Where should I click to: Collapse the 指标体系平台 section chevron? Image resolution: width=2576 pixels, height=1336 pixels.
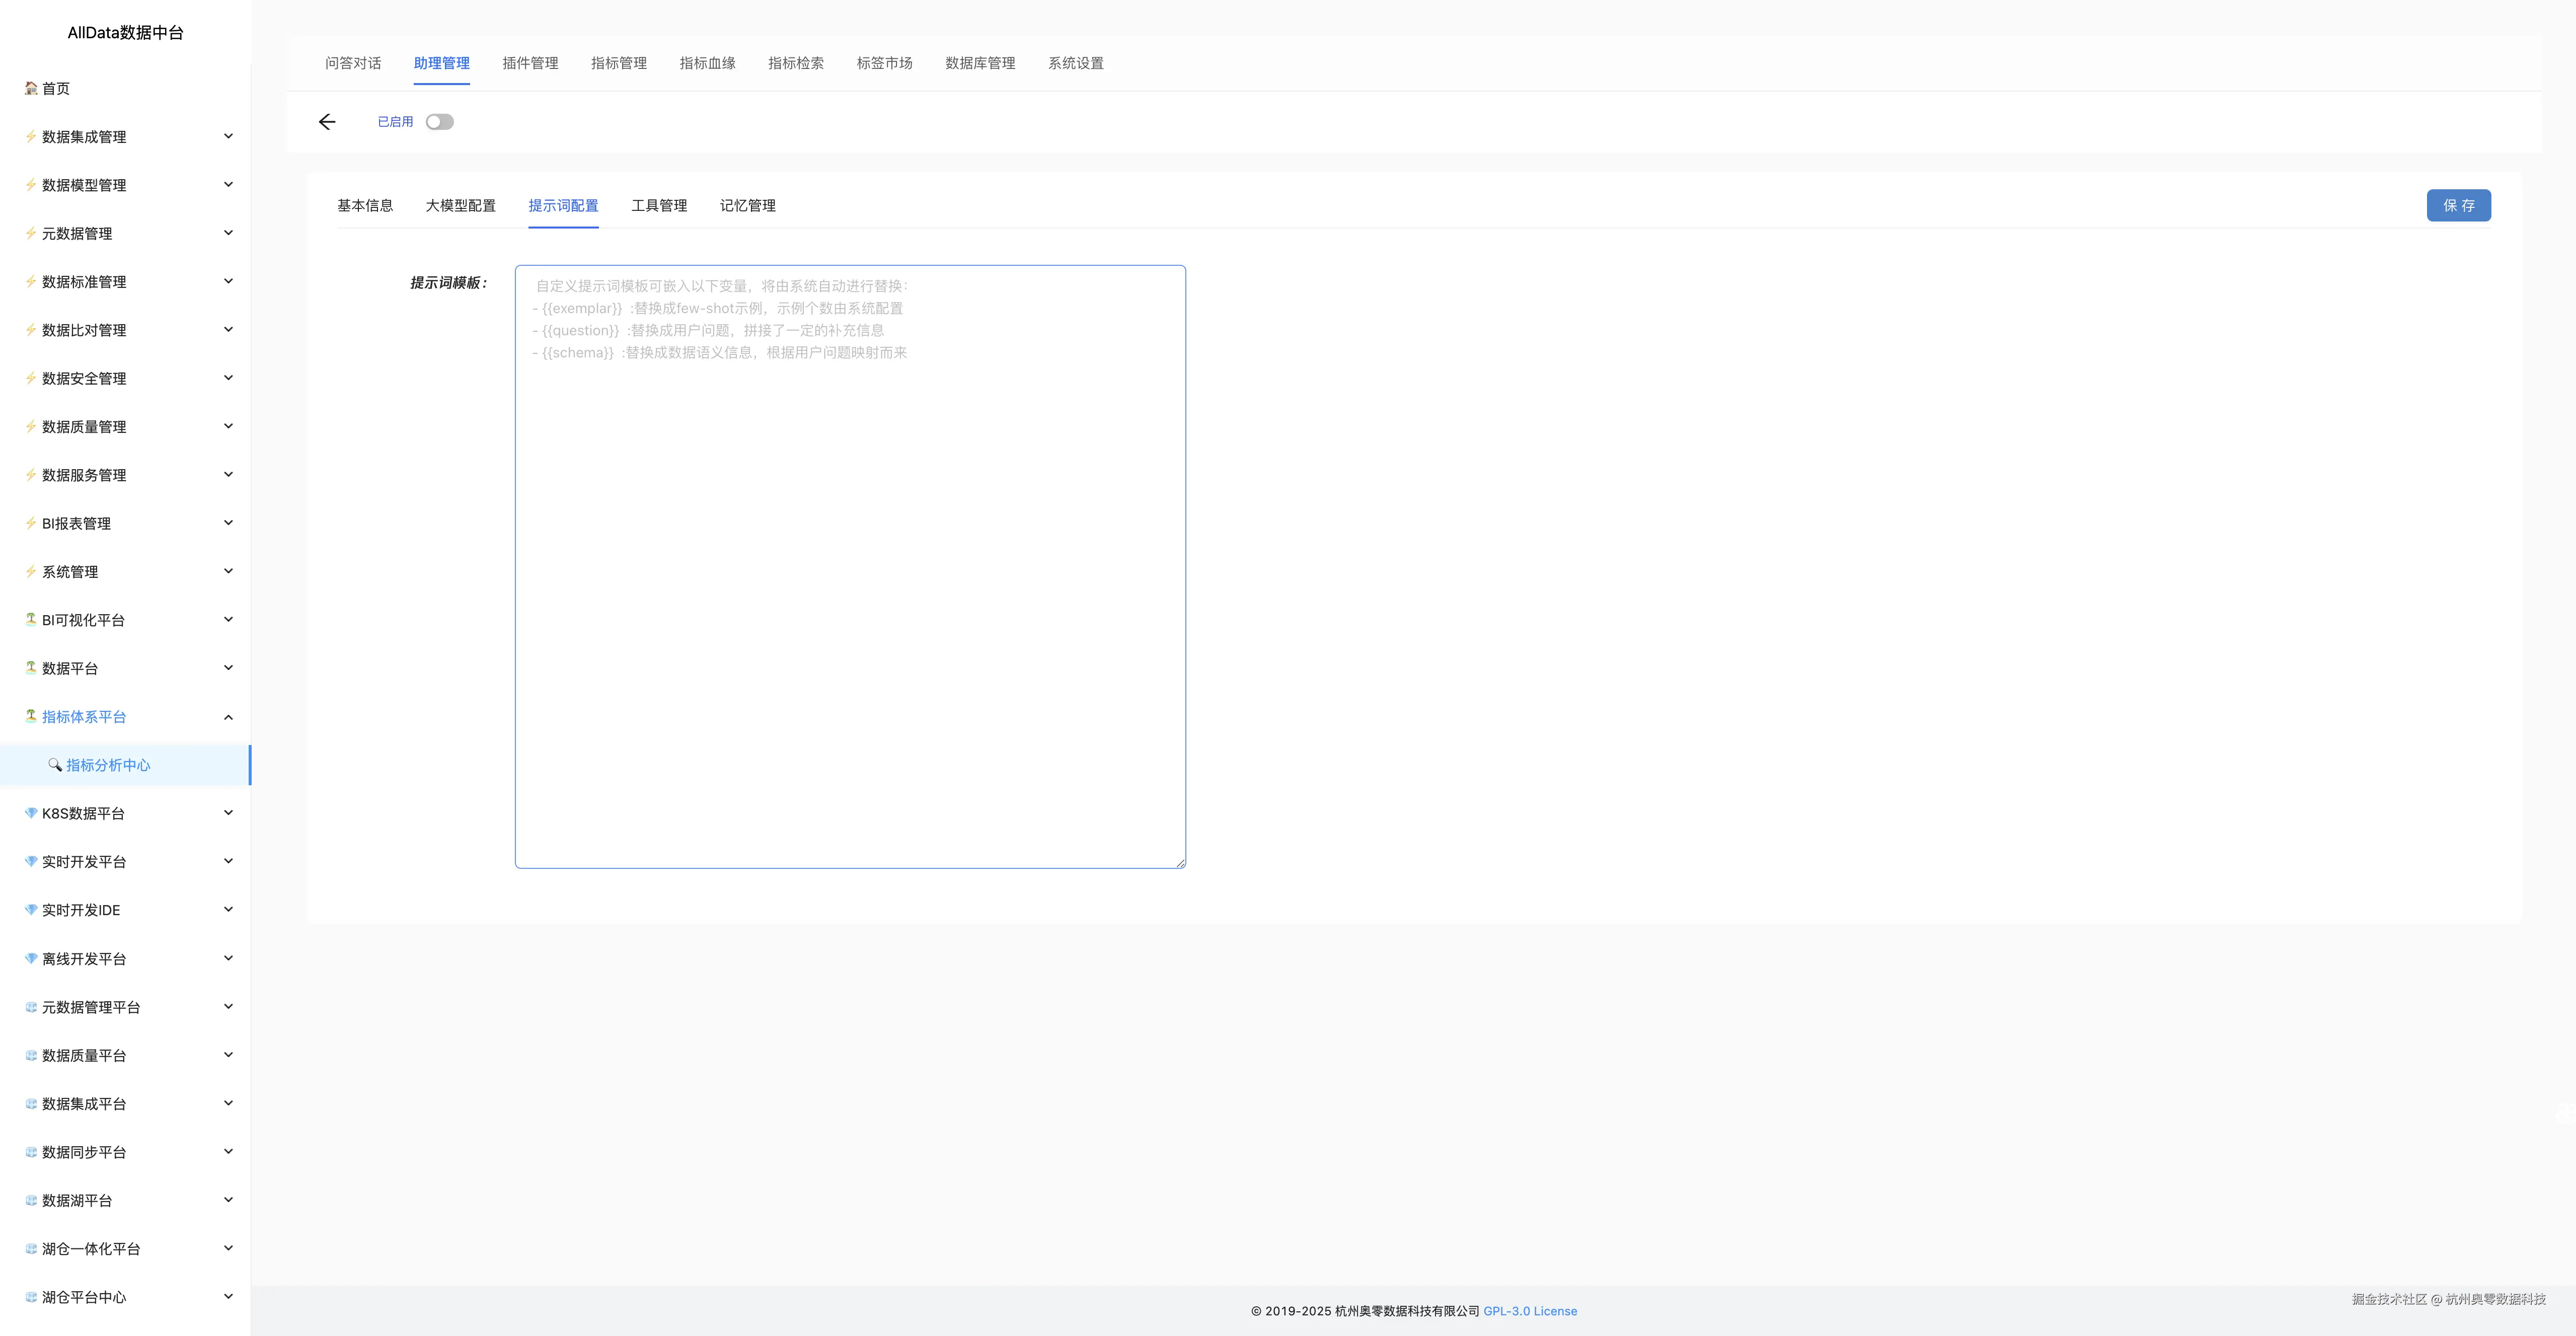(x=228, y=717)
